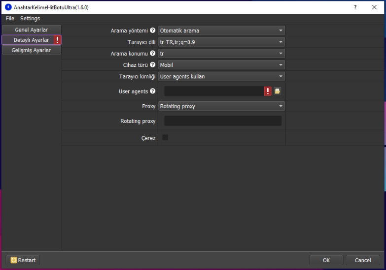Open the Settings menu
The height and width of the screenshot is (270, 386).
coord(30,18)
